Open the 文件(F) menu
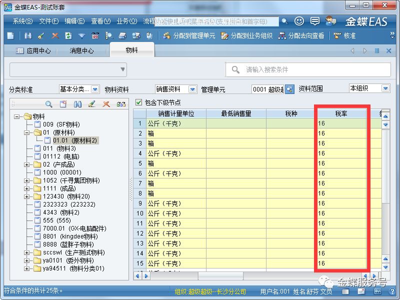This screenshot has width=400, height=300. pos(48,21)
